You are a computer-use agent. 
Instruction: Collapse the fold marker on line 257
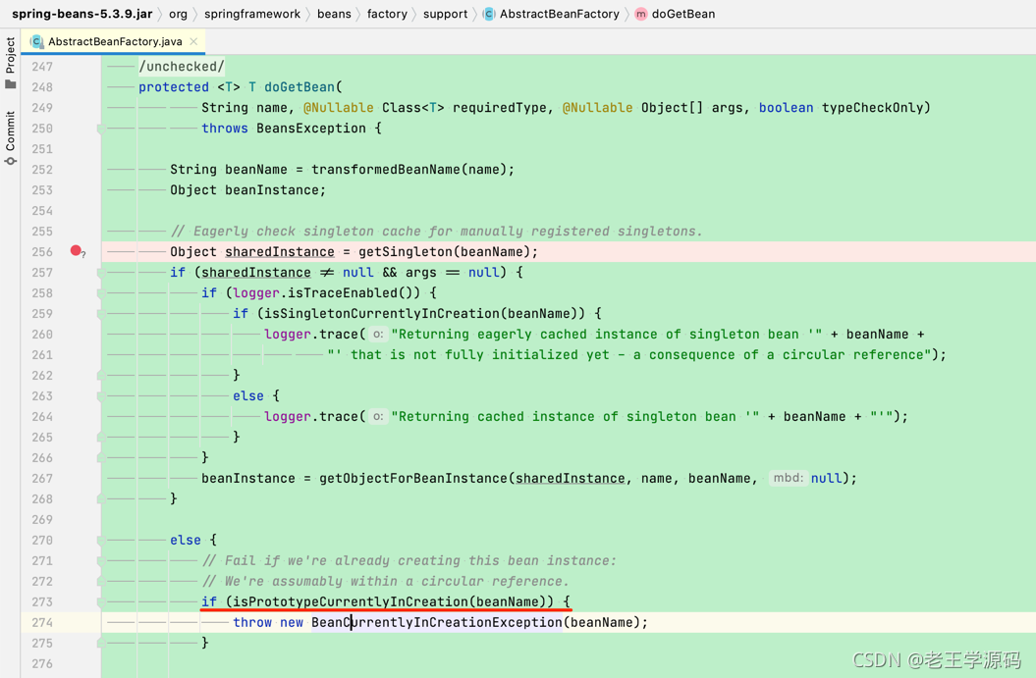point(101,272)
